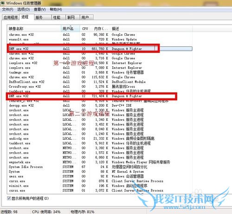232x214 pixels.
Task: Click the 物理内存: 81% status entry
Action: pyautogui.click(x=82, y=212)
